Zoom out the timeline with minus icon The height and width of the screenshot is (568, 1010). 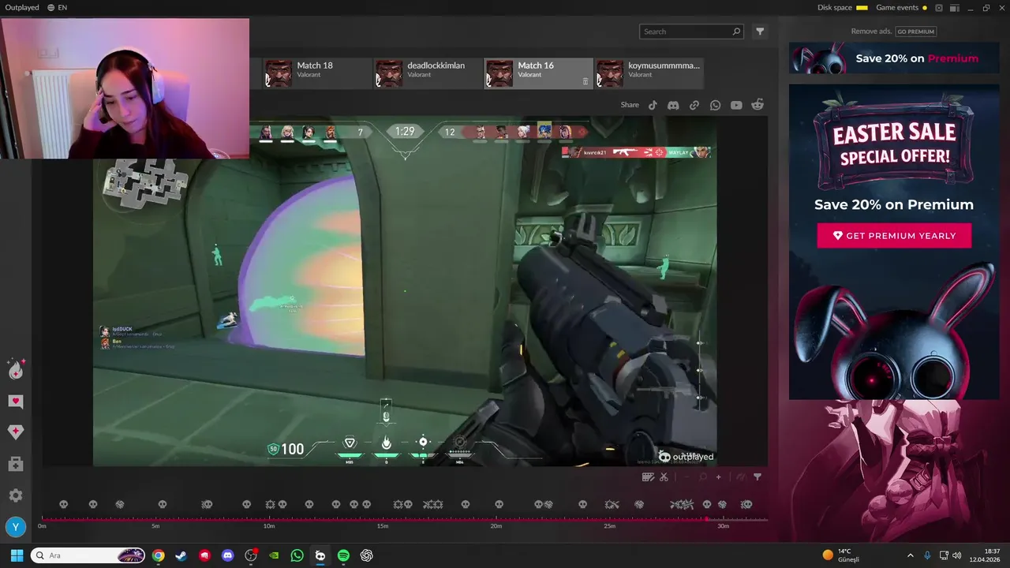coord(686,476)
